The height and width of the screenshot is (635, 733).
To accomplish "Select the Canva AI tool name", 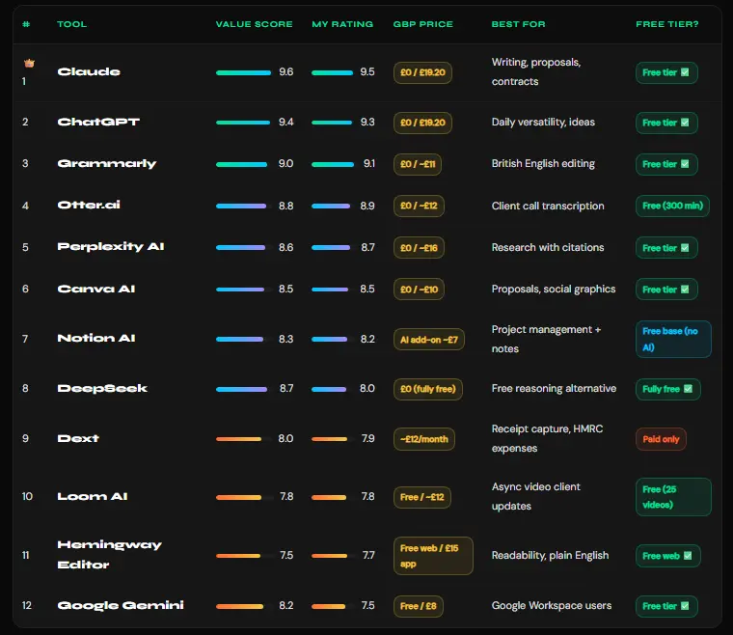I will (96, 289).
